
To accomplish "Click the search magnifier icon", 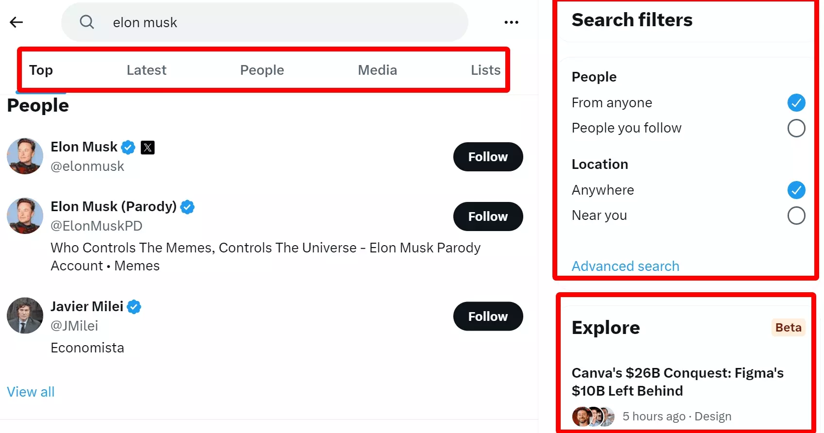I will [x=87, y=22].
